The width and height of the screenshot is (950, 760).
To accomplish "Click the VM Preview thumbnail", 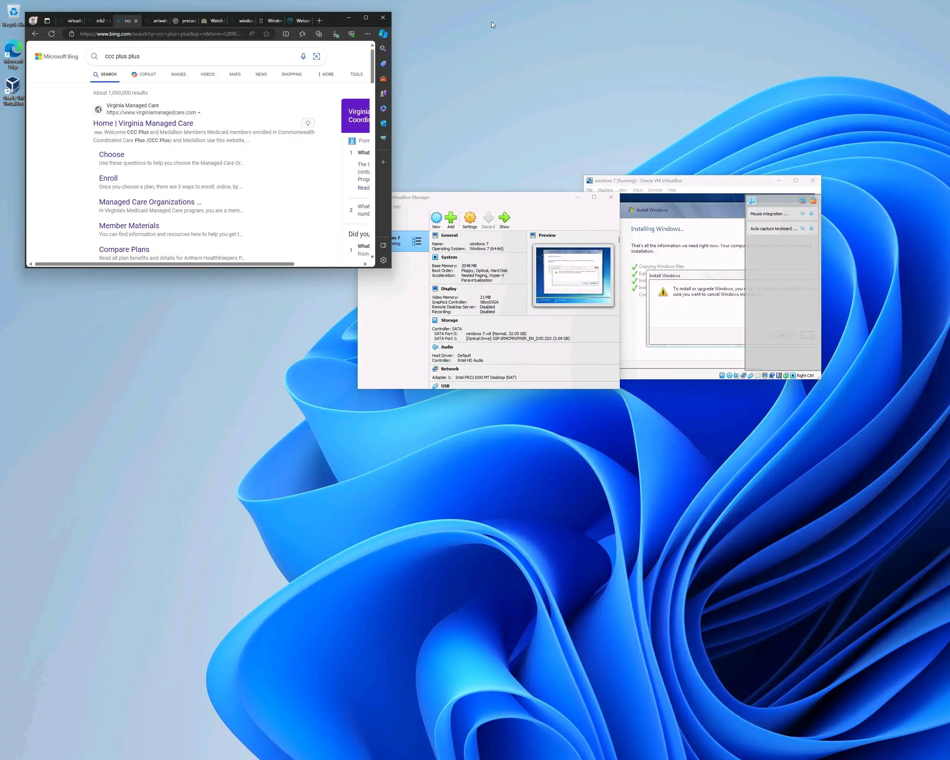I will (x=573, y=275).
